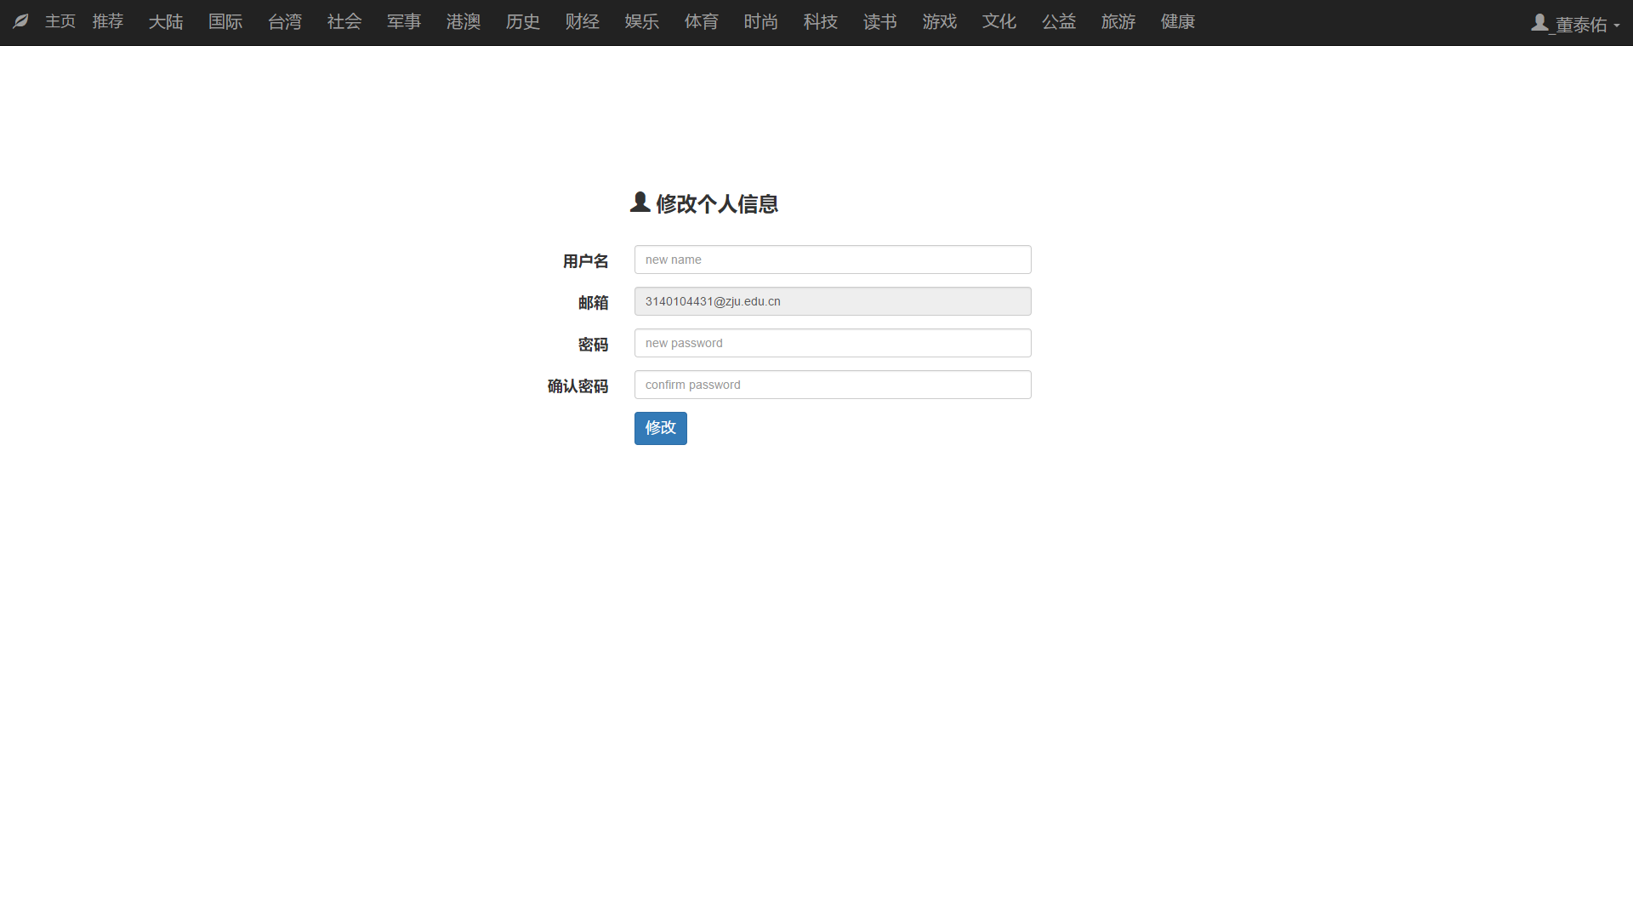Open the 军事 category
1633x919 pixels.
tap(404, 21)
